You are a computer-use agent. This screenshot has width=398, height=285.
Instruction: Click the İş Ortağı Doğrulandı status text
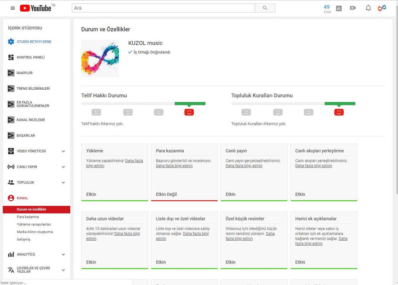(x=152, y=52)
